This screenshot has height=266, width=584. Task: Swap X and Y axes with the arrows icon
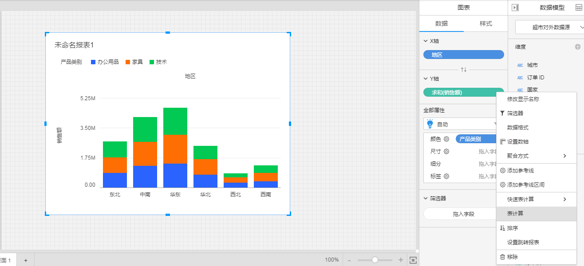464,70
